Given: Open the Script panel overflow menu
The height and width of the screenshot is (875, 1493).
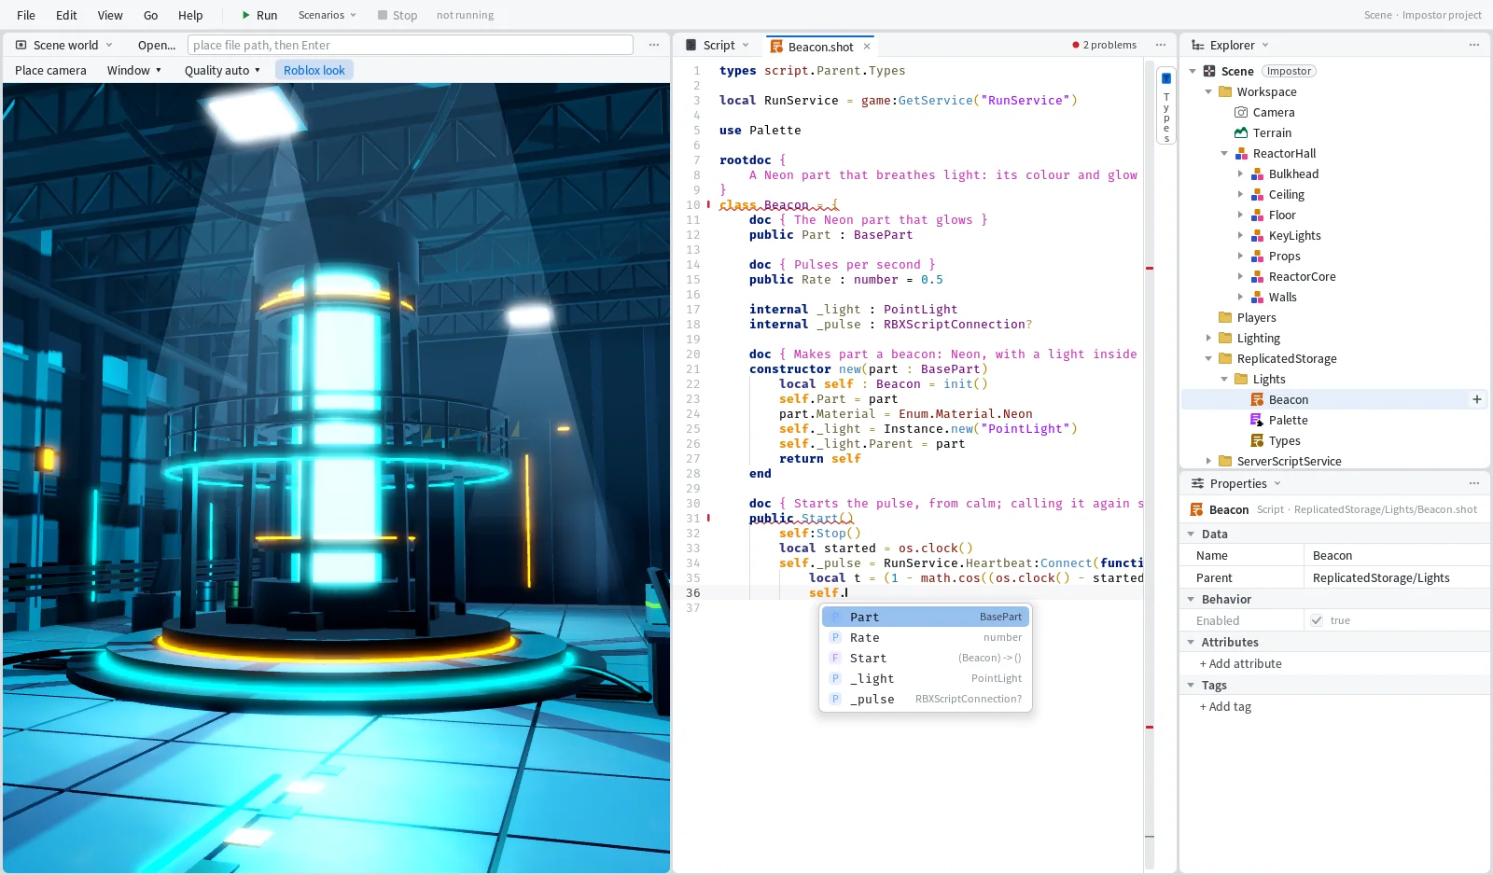Looking at the screenshot, I should click(x=1161, y=45).
